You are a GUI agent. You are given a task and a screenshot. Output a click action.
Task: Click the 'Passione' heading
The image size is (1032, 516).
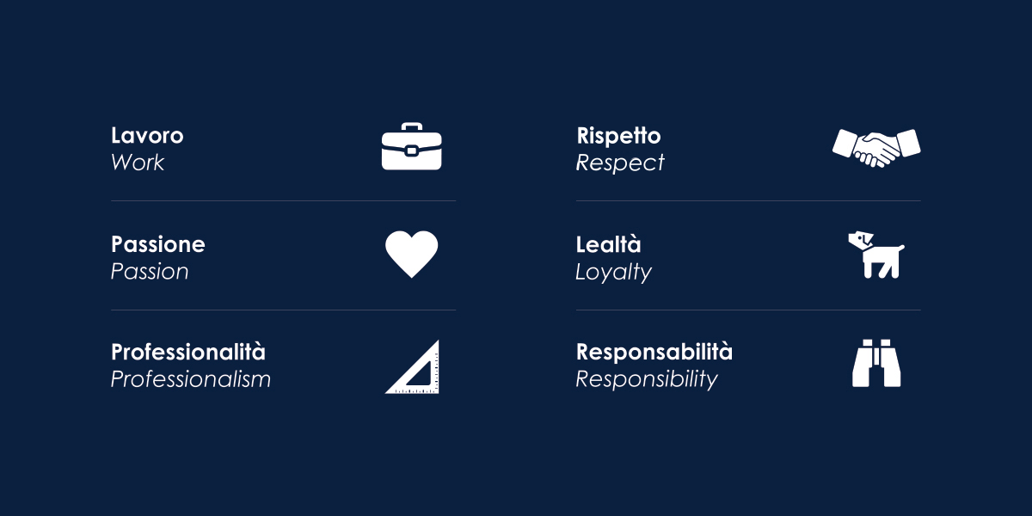(x=158, y=244)
